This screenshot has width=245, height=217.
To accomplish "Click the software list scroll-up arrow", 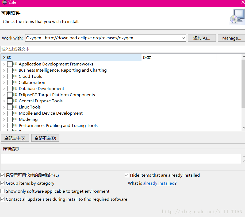I will [243, 57].
